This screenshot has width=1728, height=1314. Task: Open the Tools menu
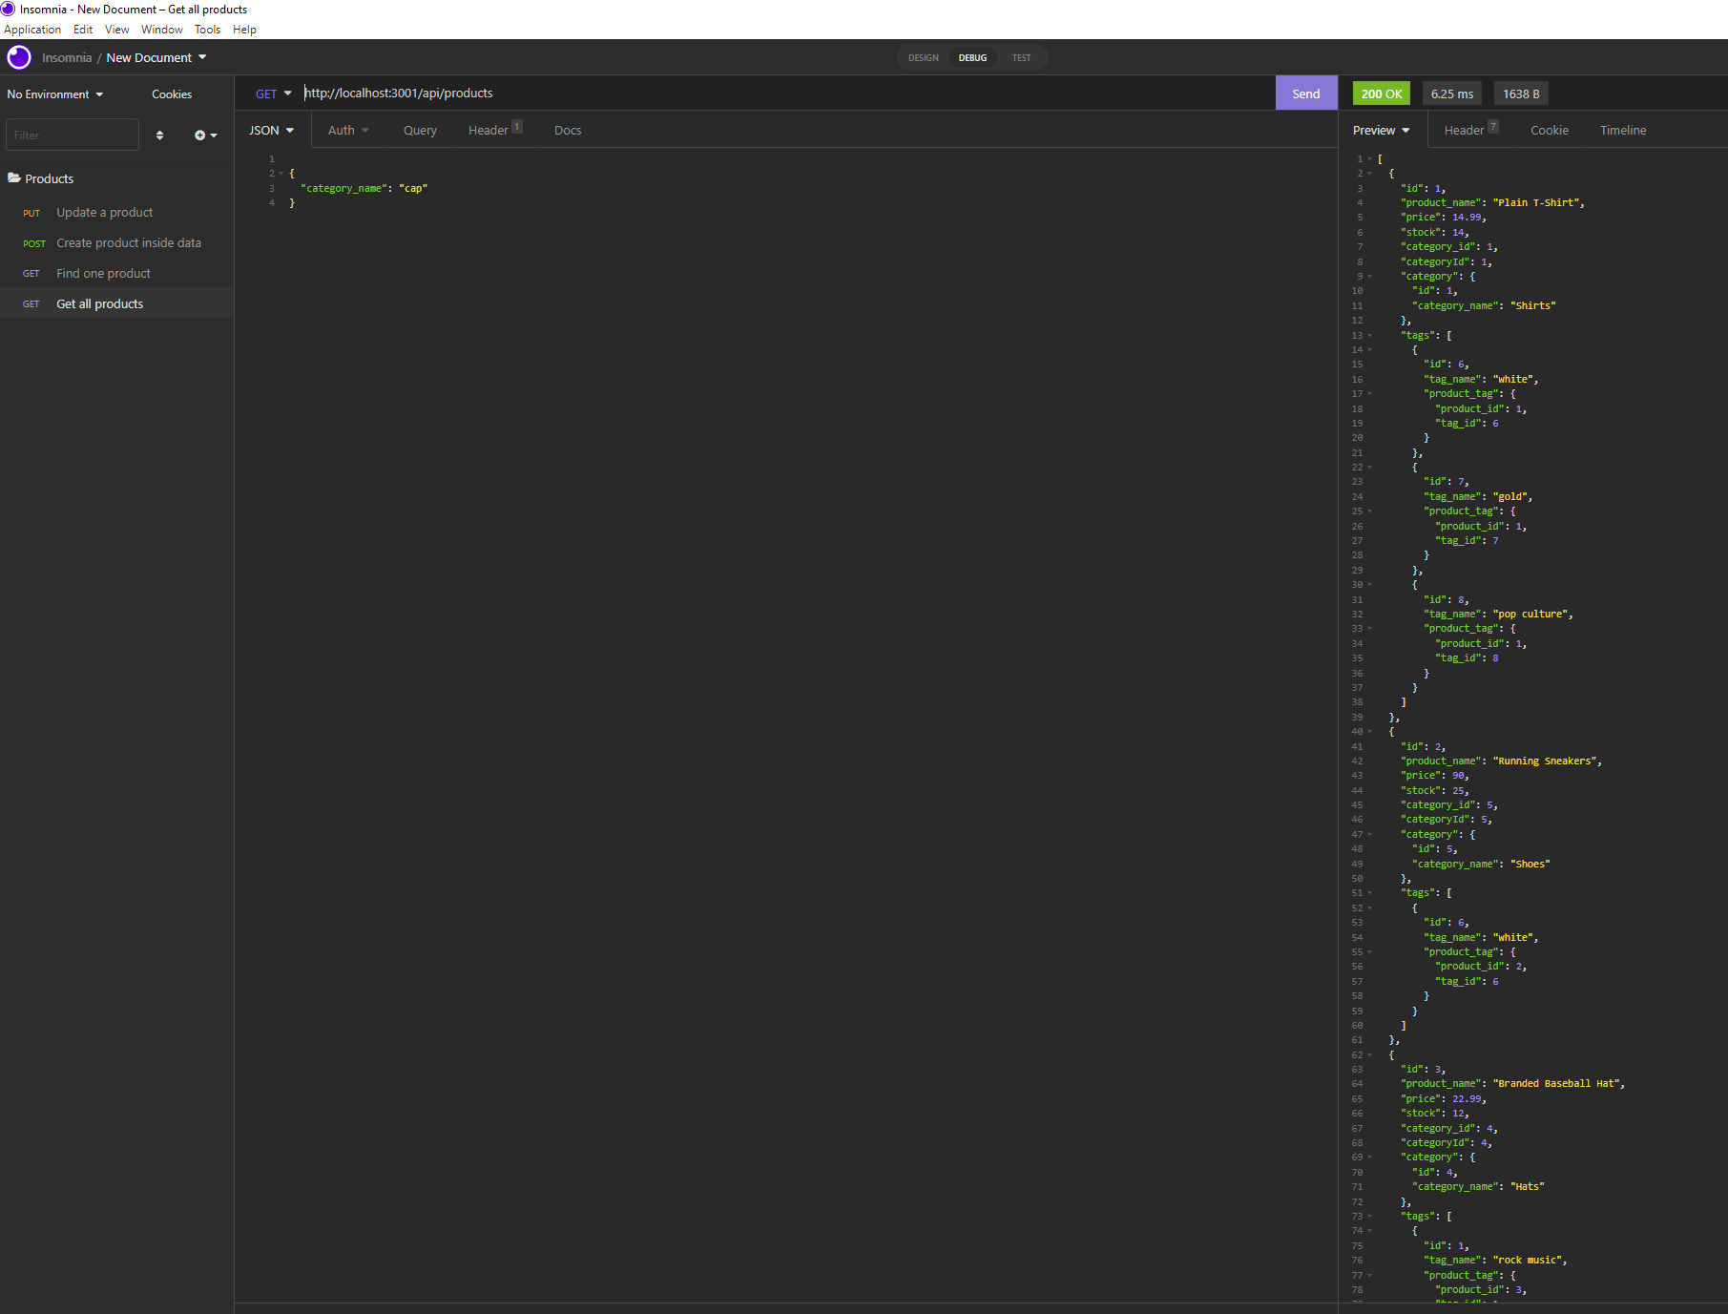(x=207, y=30)
